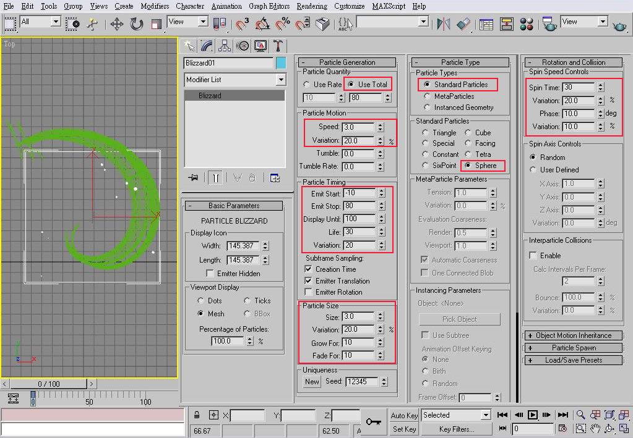The height and width of the screenshot is (438, 633).
Task: Uncheck the Creation Time checkbox
Action: click(x=308, y=269)
